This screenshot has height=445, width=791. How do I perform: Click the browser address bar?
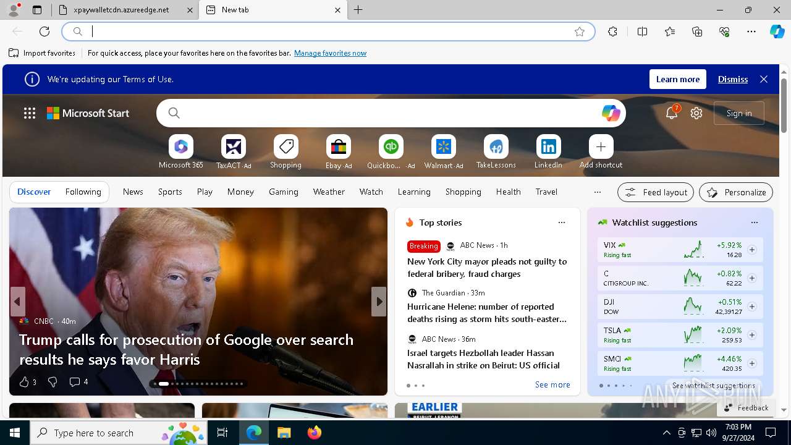(328, 32)
